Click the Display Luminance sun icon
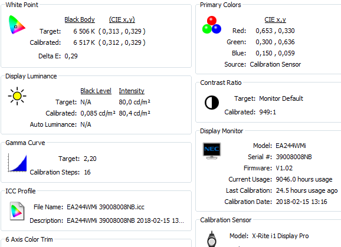Screen dimensions: 341x247 (x=17, y=96)
